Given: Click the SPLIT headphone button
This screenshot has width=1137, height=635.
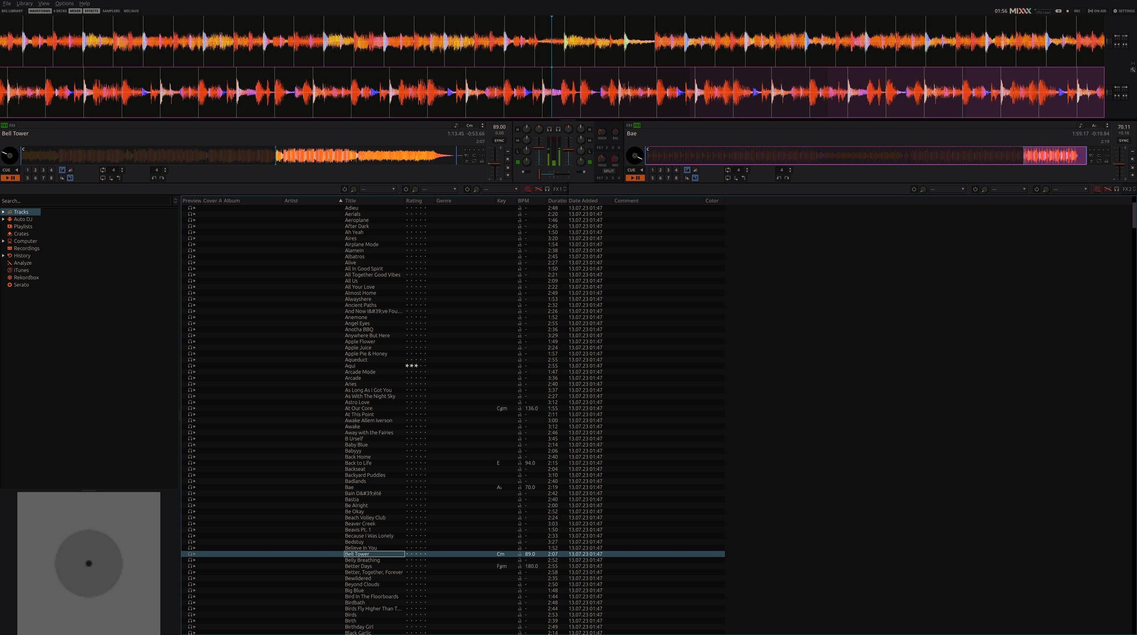Looking at the screenshot, I should point(608,171).
